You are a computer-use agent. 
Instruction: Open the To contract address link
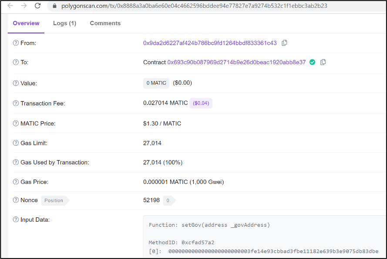pyautogui.click(x=236, y=62)
